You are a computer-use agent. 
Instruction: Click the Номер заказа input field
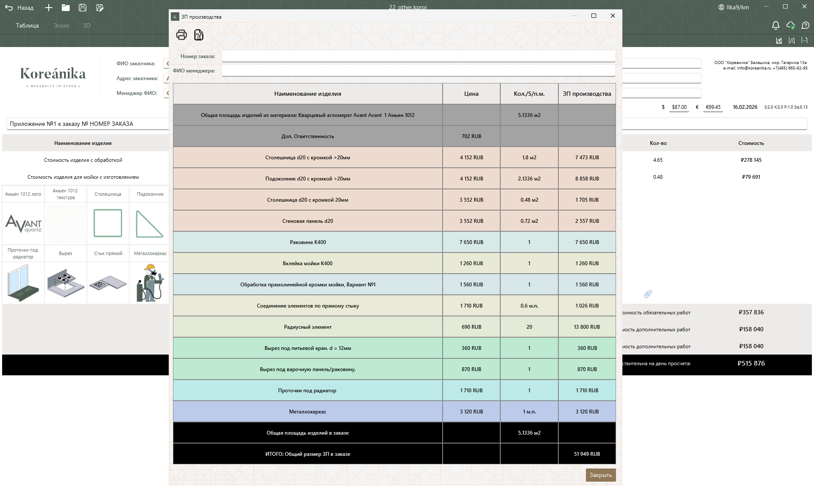click(418, 56)
